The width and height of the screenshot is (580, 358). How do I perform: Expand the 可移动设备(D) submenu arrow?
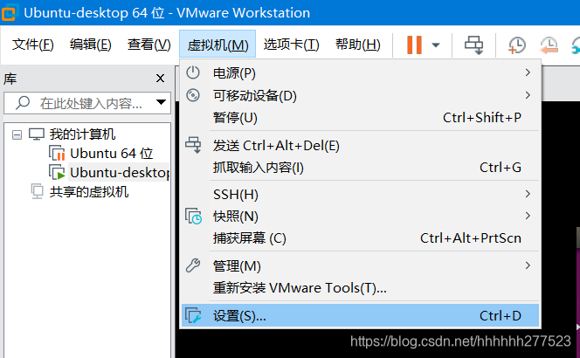528,95
